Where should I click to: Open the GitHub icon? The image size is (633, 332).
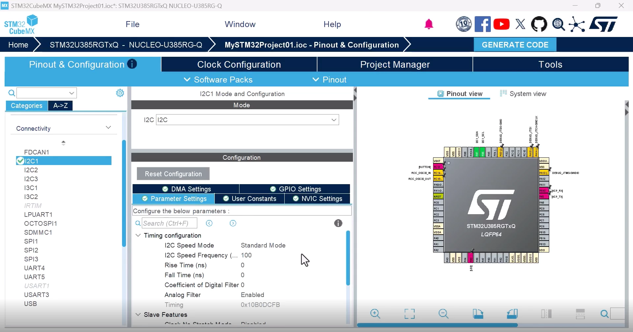pyautogui.click(x=539, y=24)
